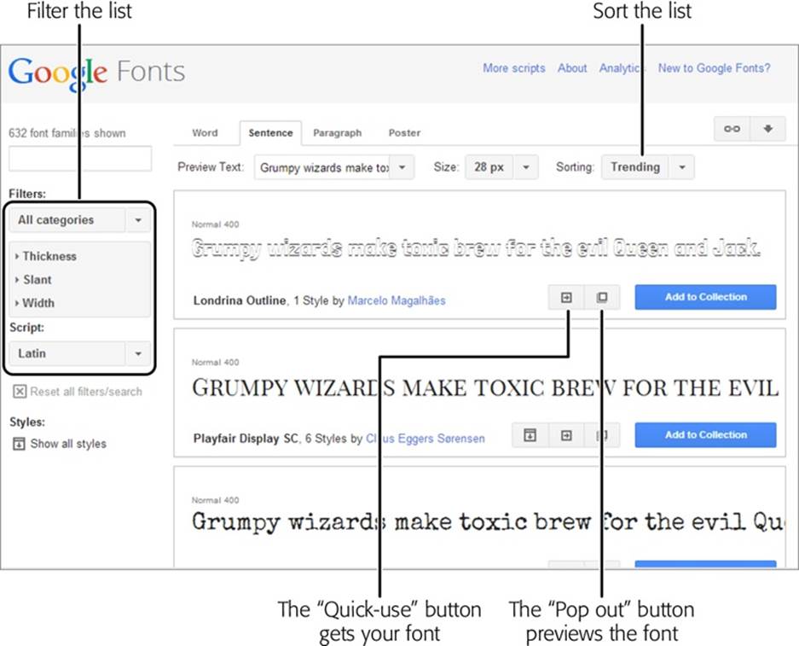Open the Latin script dropdown
Viewport: 799px width, 646px height.
[x=80, y=353]
